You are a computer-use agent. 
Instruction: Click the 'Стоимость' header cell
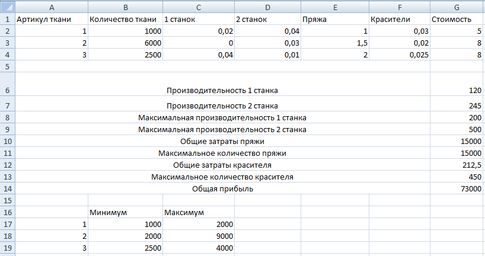[457, 19]
